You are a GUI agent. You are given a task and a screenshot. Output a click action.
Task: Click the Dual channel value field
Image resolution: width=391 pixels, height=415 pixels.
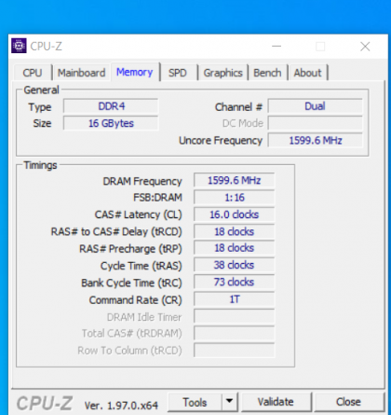316,106
